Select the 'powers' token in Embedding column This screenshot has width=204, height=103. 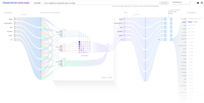coord(10,31)
